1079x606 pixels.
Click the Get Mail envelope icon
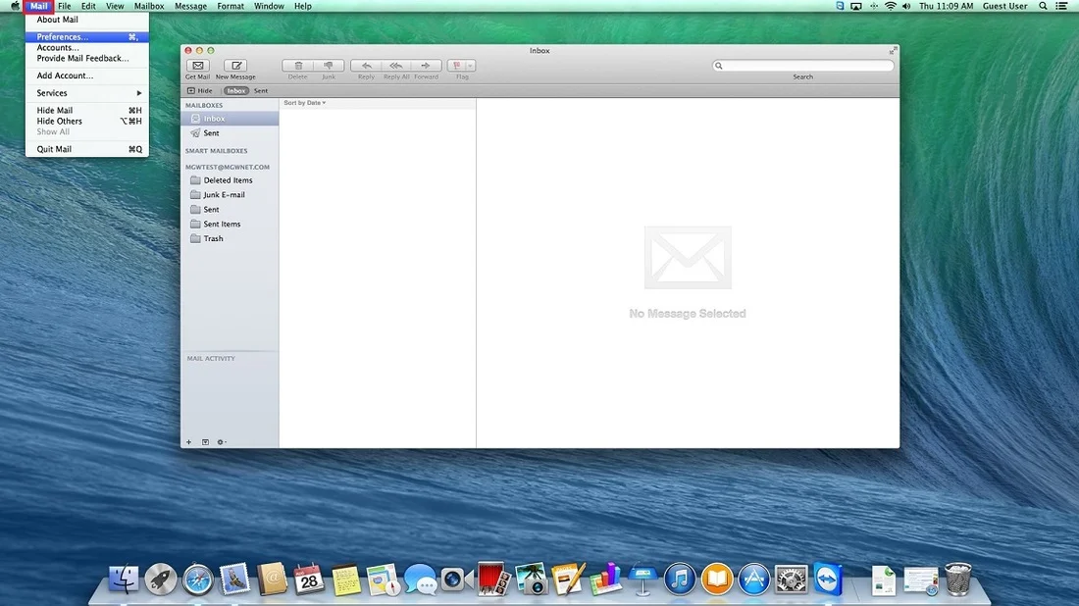197,66
